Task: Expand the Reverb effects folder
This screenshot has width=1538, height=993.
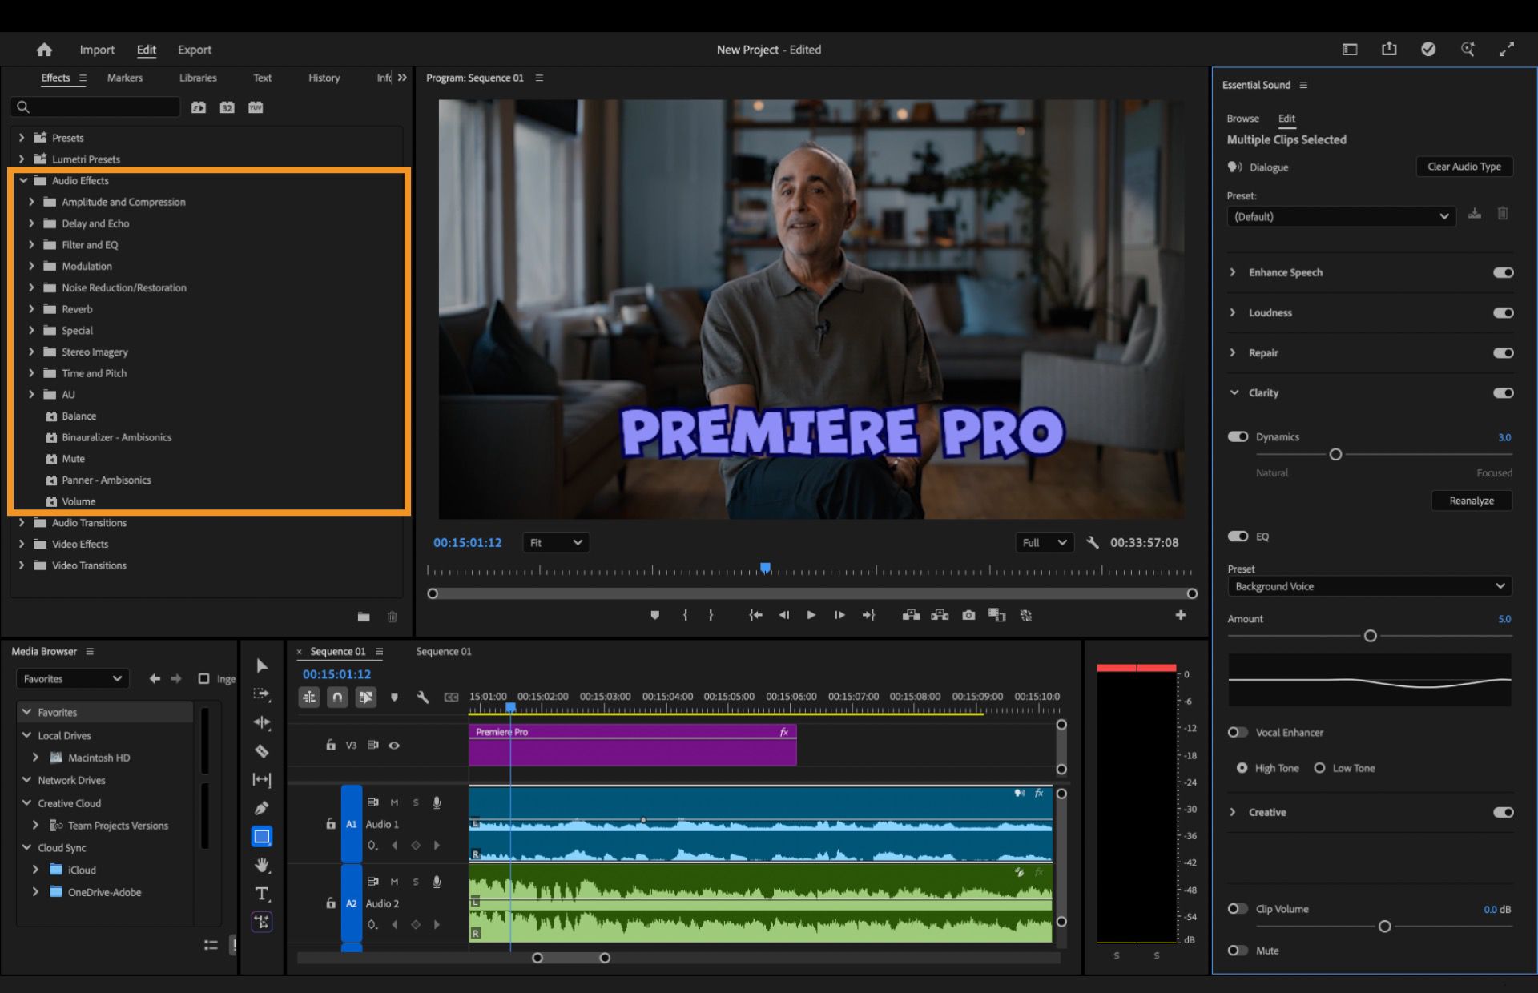Action: [x=31, y=308]
